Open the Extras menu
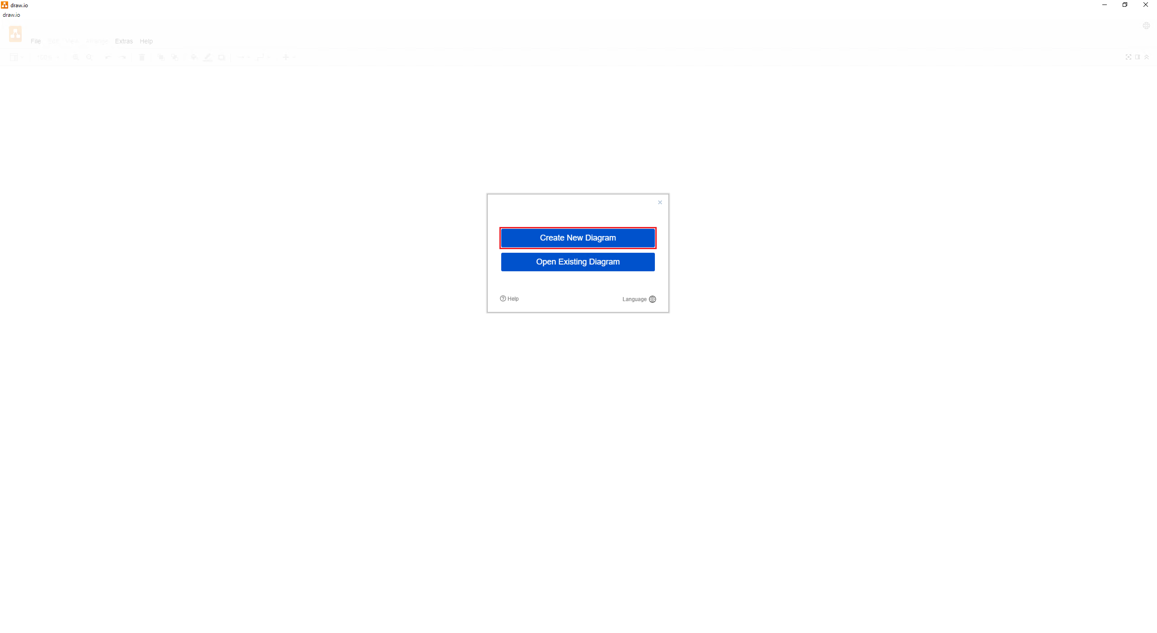Image resolution: width=1157 pixels, height=633 pixels. pyautogui.click(x=123, y=41)
